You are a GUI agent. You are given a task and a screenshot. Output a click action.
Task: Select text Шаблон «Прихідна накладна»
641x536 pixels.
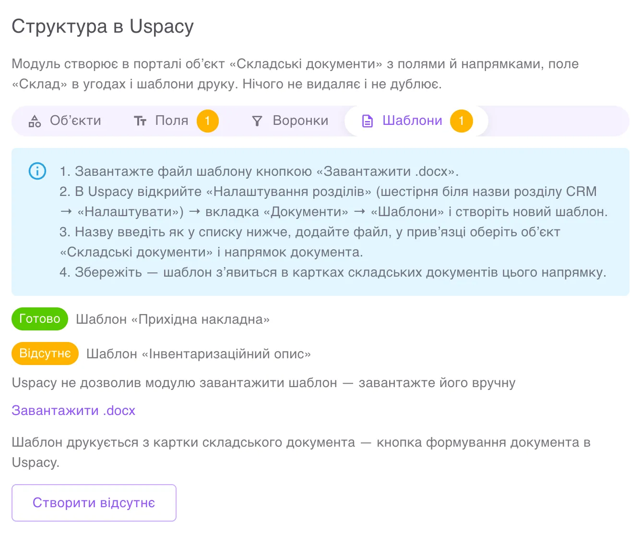[x=173, y=319]
